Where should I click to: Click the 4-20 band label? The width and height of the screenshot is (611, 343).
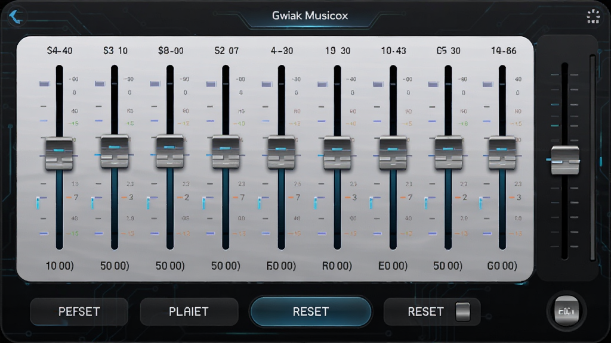click(x=282, y=51)
